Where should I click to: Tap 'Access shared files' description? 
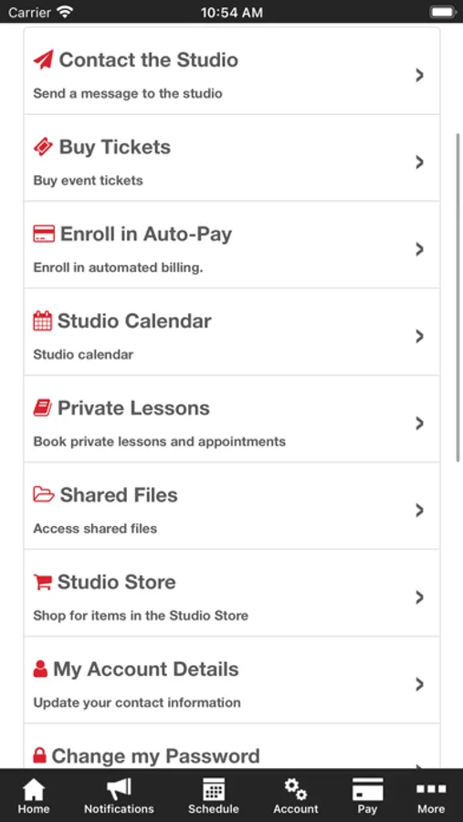pos(95,529)
